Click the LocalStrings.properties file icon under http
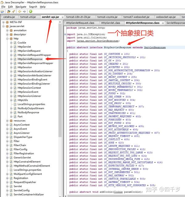185x197 pixels. click(x=15, y=104)
